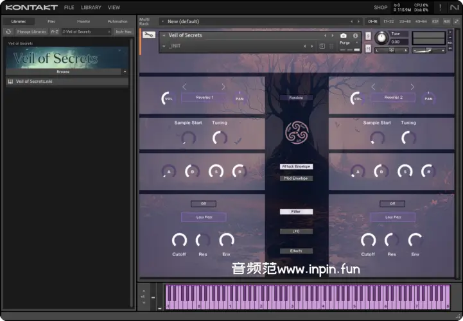Shift keyboard octave down arrow
This screenshot has width=463, height=321.
pyautogui.click(x=143, y=302)
